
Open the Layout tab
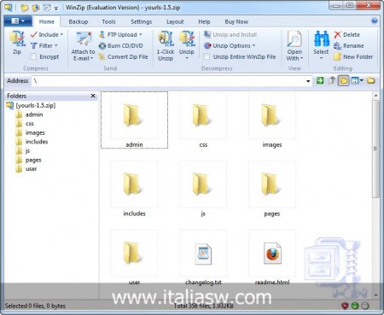[x=175, y=21]
